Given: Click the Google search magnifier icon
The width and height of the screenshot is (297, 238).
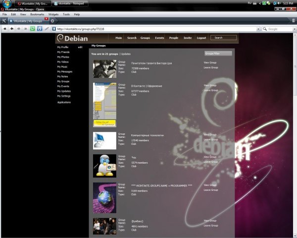Looking at the screenshot, I should click(265, 29).
